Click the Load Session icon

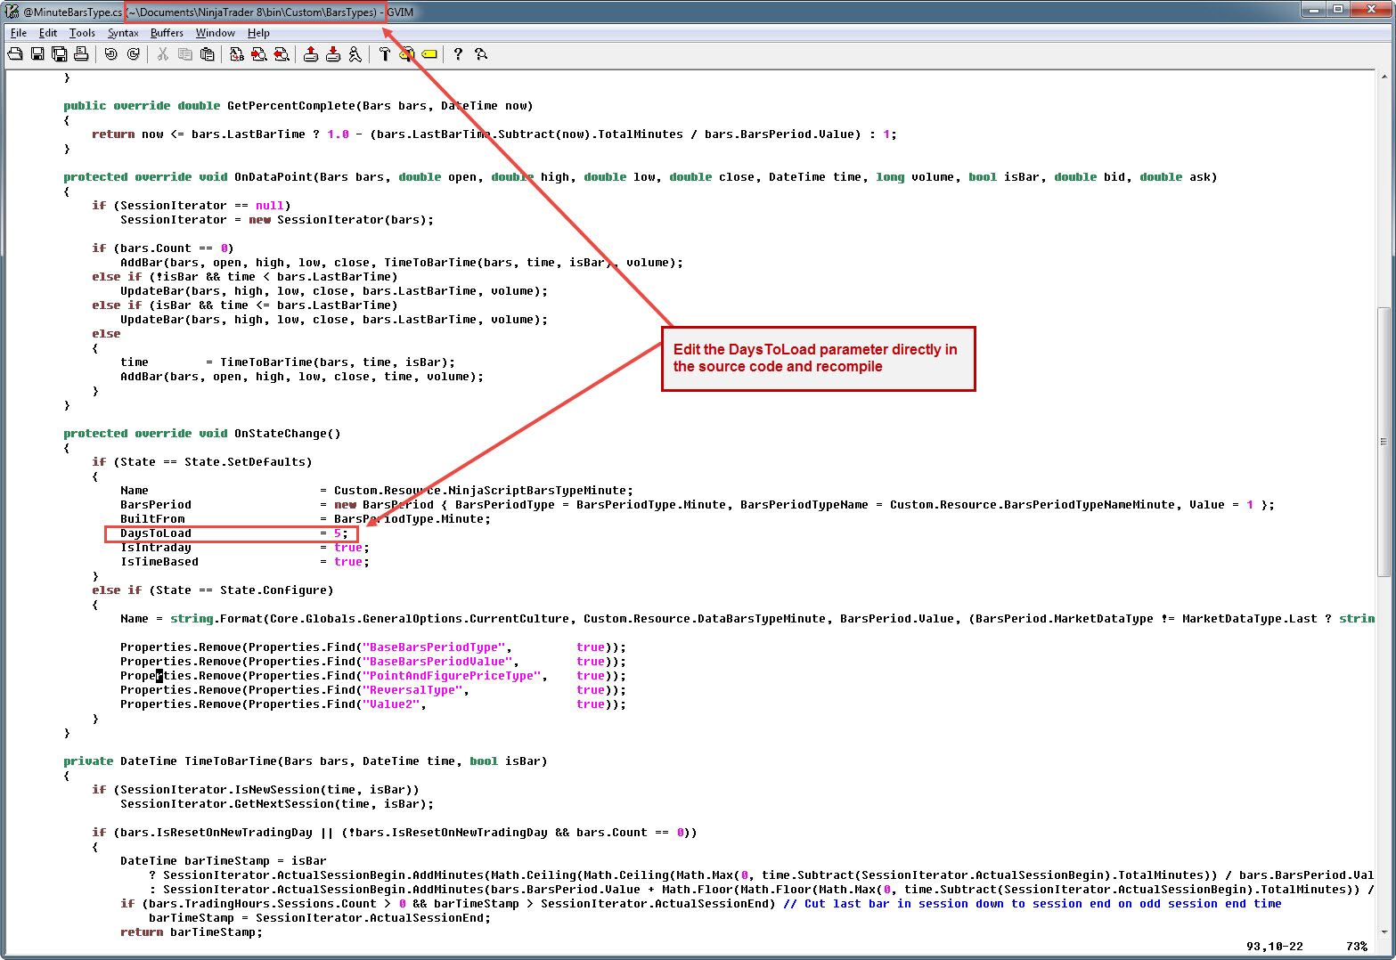[311, 54]
